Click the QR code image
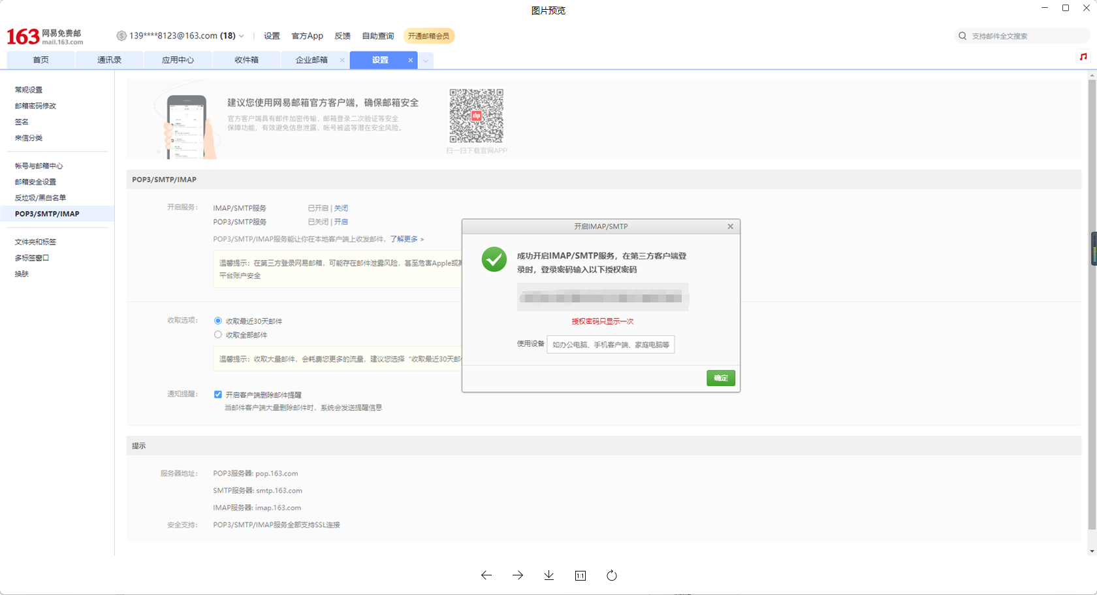1097x595 pixels. click(x=476, y=116)
